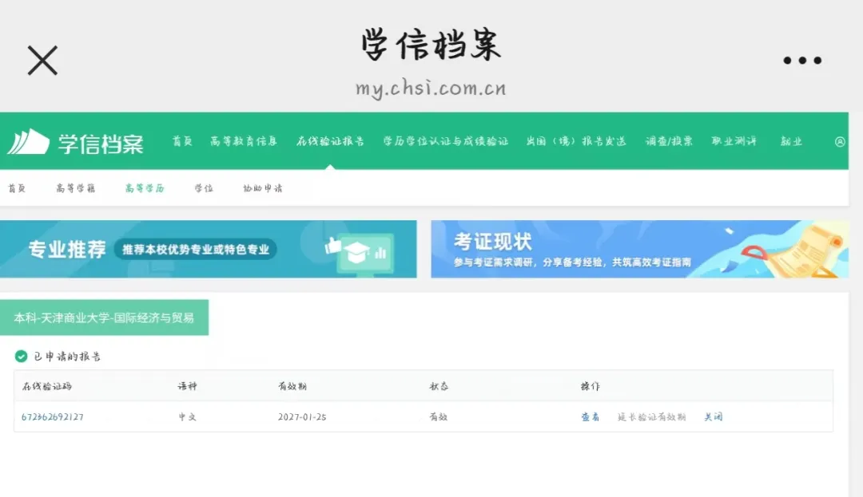Close the in-app browser with X
863x497 pixels.
(42, 61)
